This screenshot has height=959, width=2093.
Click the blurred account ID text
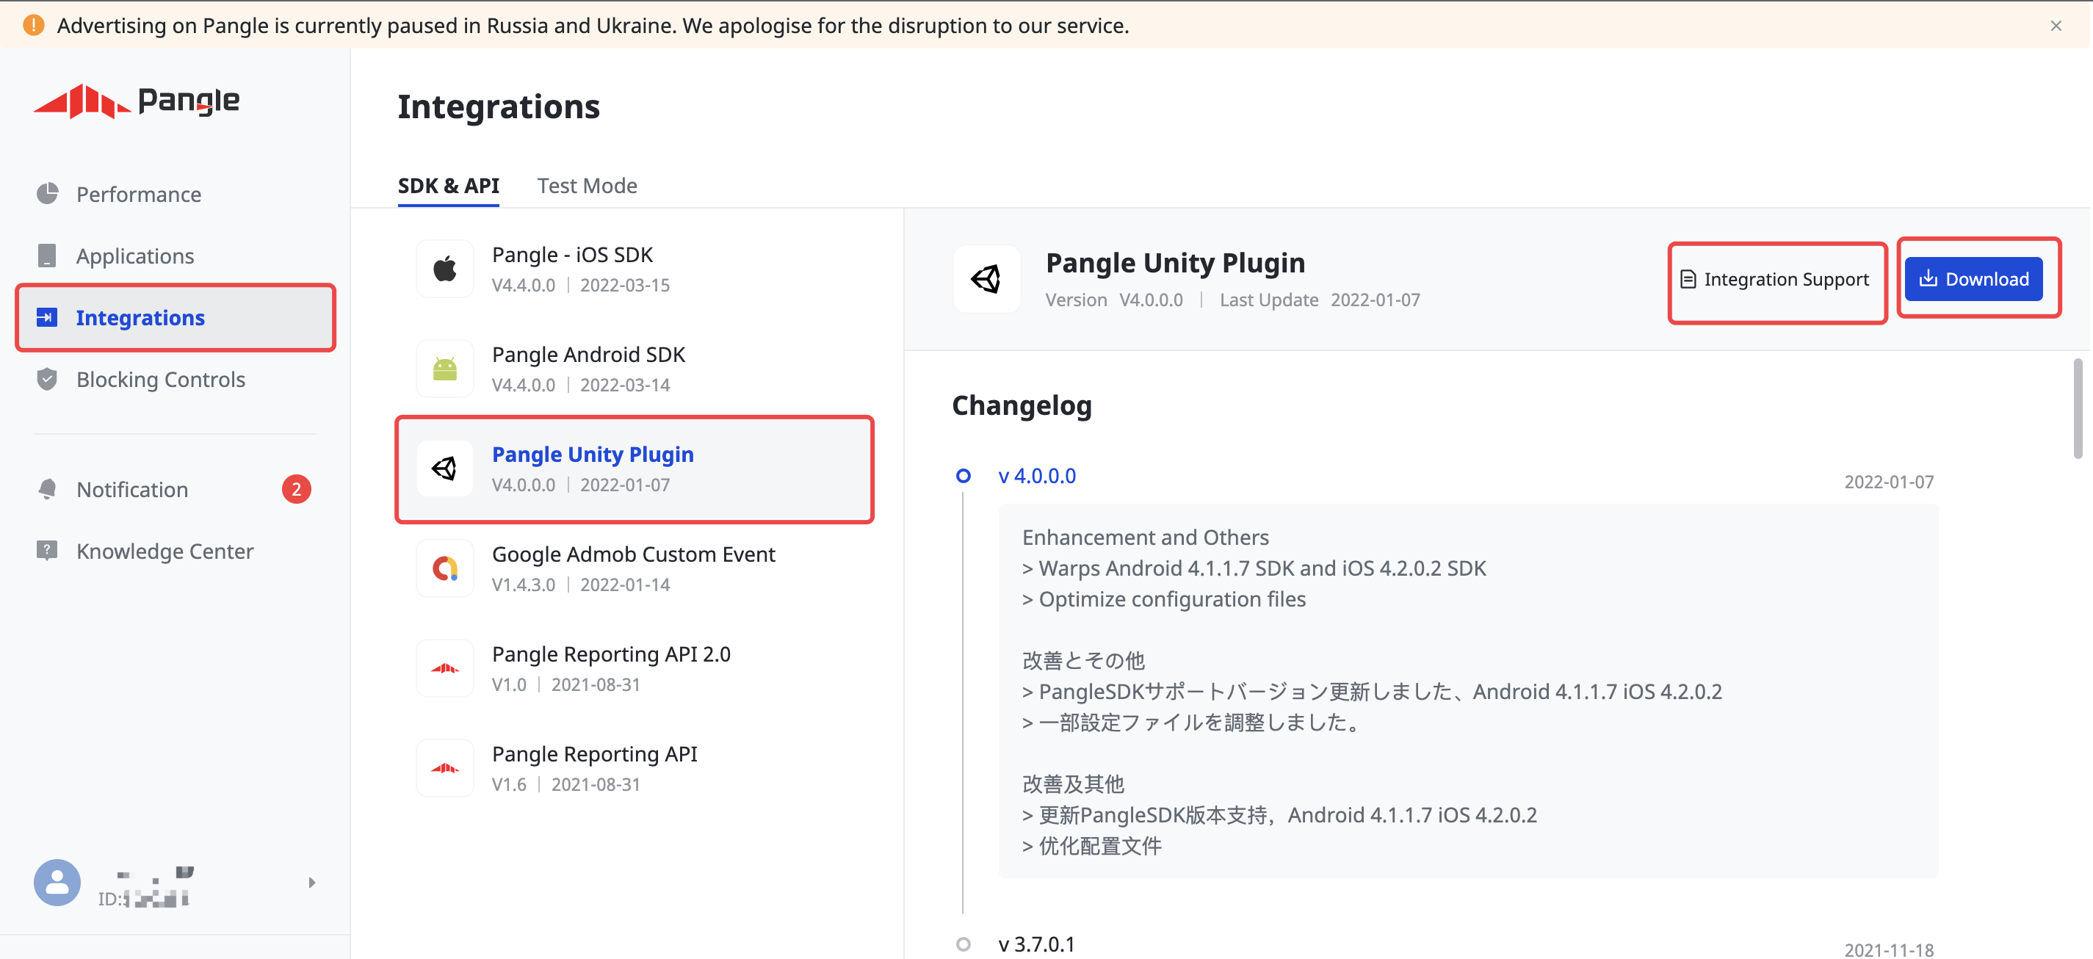click(145, 899)
